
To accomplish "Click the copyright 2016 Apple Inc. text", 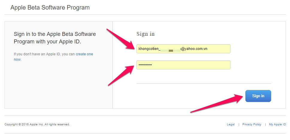I will (37, 124).
